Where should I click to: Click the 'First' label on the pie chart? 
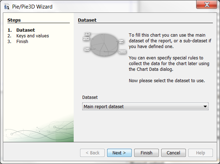click(121, 42)
